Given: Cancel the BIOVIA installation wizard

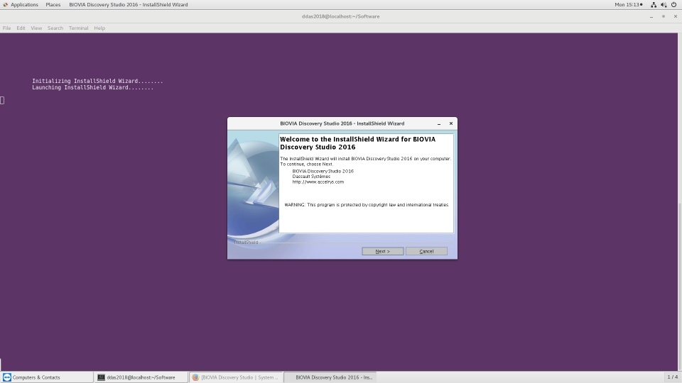Looking at the screenshot, I should (426, 251).
